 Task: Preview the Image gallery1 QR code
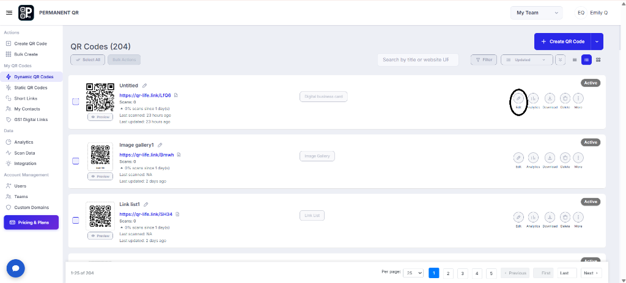tap(100, 177)
